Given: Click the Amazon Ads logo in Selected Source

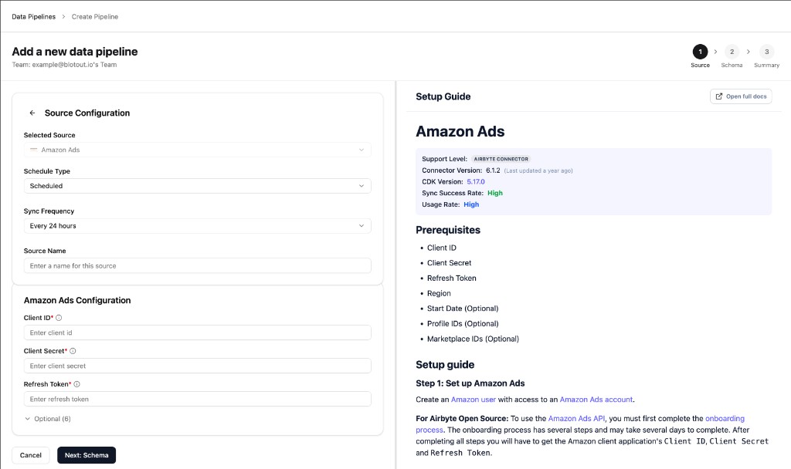Looking at the screenshot, I should (34, 150).
